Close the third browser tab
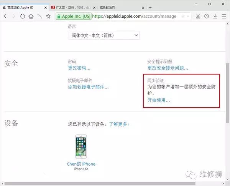Image resolution: width=230 pixels, height=186 pixels. [x=143, y=8]
